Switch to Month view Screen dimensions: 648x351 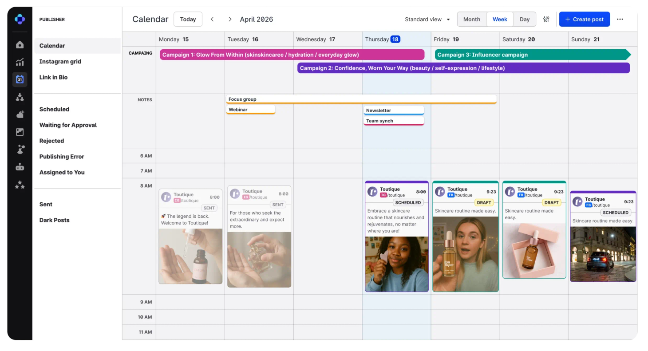click(x=472, y=19)
